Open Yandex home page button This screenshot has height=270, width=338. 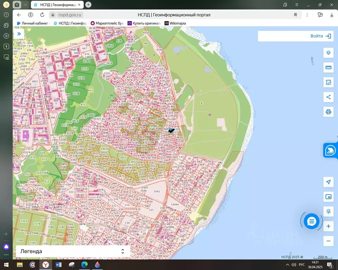pyautogui.click(x=30, y=15)
